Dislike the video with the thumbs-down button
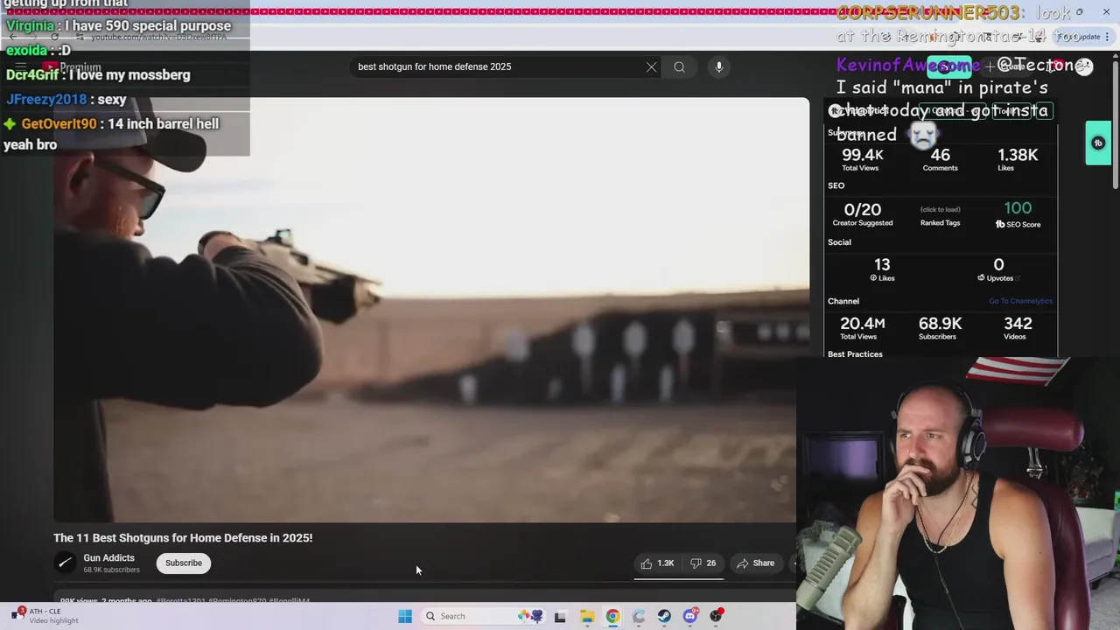Screen dimensions: 1120x630 pyautogui.click(x=703, y=563)
